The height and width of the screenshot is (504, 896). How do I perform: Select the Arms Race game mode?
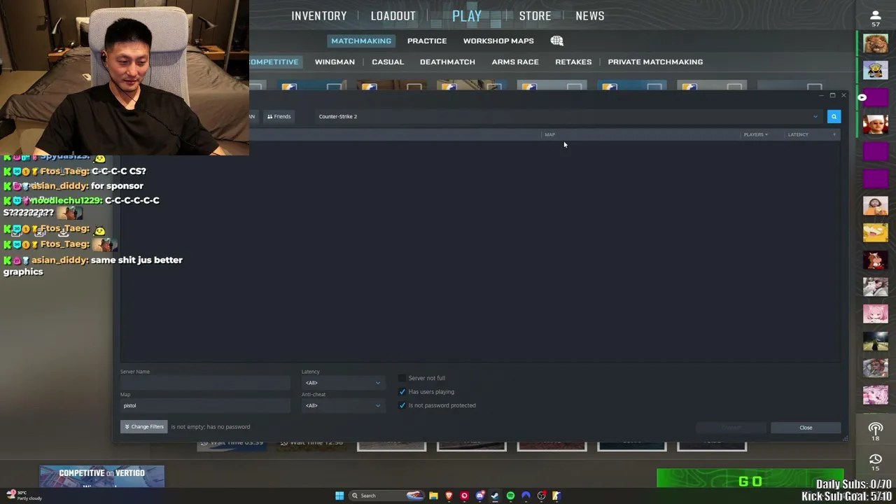click(515, 62)
